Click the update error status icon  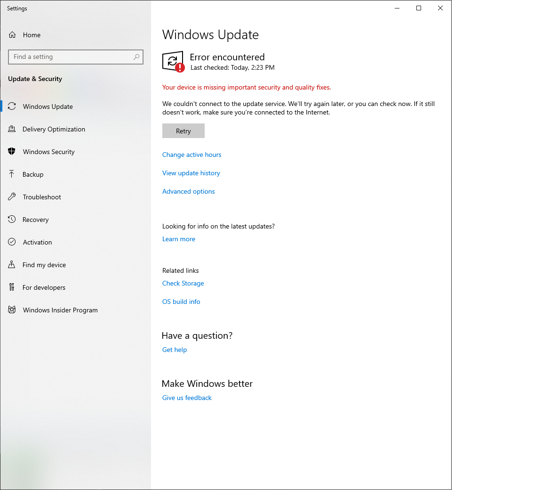(x=173, y=62)
